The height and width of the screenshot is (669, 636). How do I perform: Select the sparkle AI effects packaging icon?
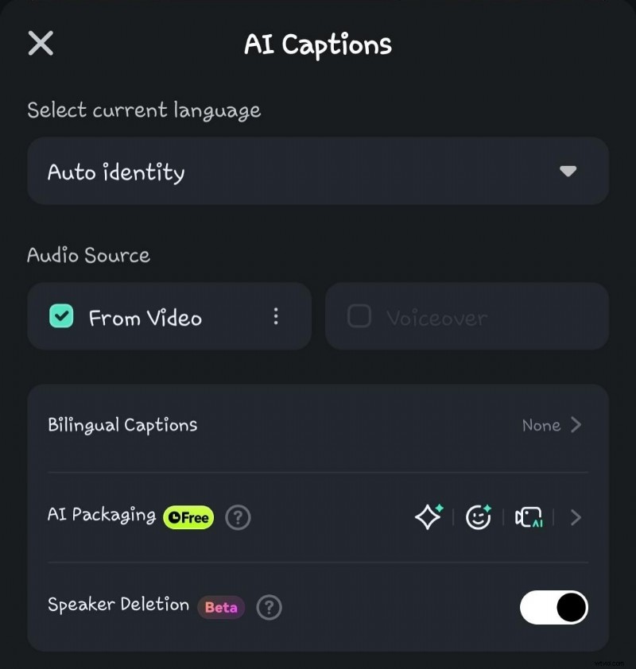[x=428, y=517]
